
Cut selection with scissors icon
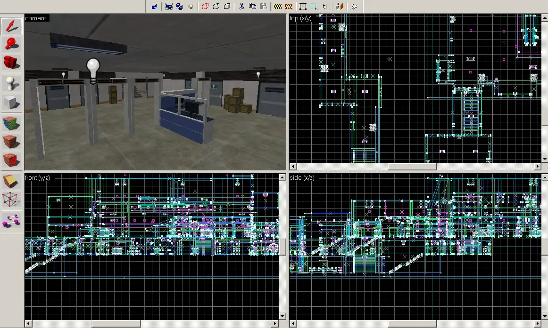point(241,7)
